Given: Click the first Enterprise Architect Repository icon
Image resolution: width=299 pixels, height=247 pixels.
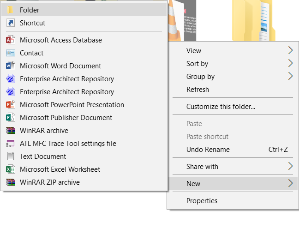Looking at the screenshot, I should tap(11, 79).
